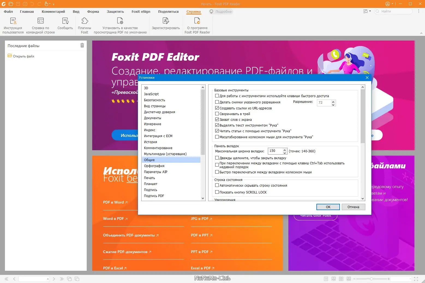Click the zoom in plus button
Screen dimensions: 425x283
(388, 279)
